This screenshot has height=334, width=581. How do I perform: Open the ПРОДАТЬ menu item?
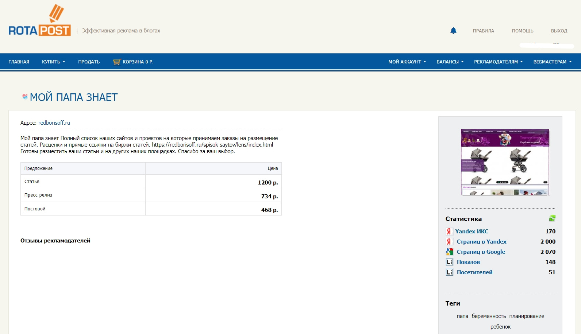(x=89, y=62)
